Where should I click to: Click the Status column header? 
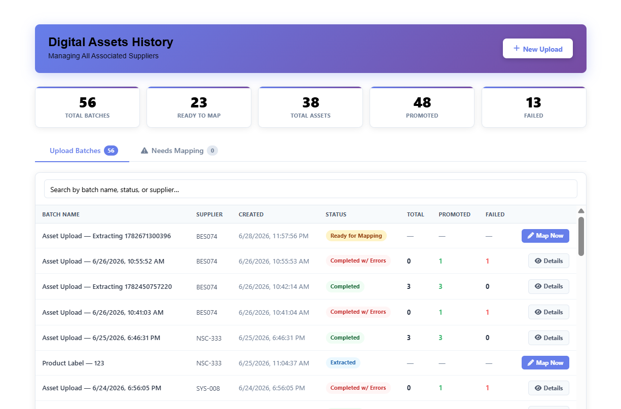click(336, 214)
